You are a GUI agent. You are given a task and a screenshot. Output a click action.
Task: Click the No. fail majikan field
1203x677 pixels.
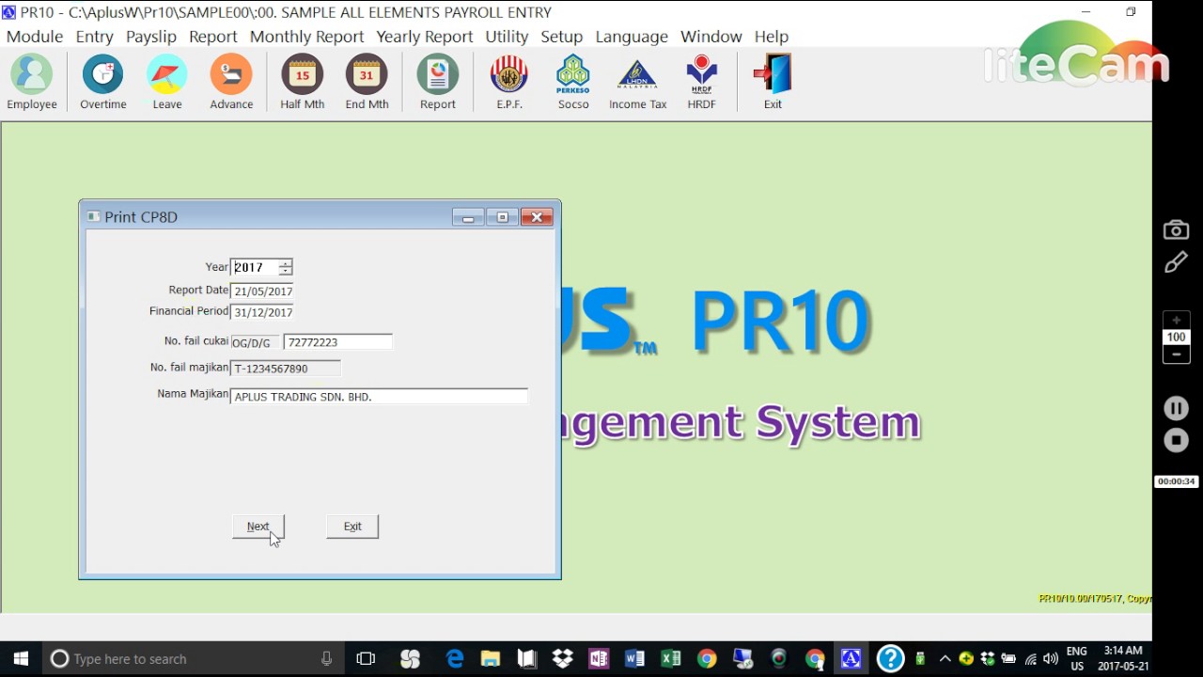coord(286,369)
